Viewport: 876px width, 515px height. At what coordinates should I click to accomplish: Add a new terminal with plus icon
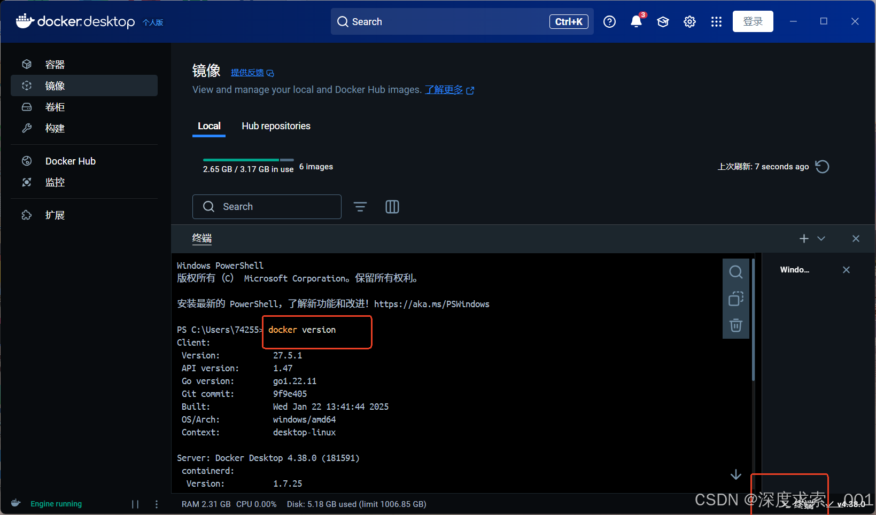point(804,238)
